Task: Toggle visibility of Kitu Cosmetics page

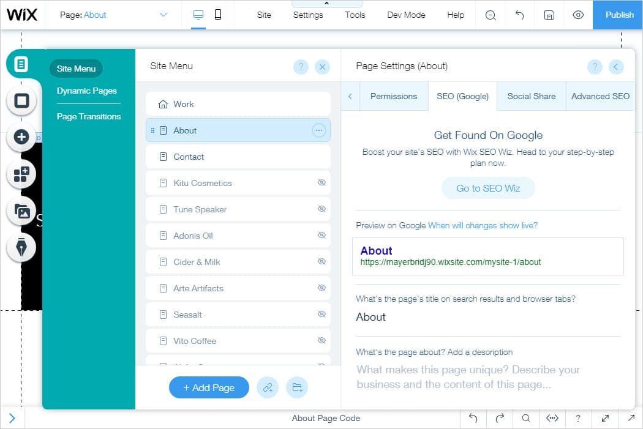Action: click(322, 182)
